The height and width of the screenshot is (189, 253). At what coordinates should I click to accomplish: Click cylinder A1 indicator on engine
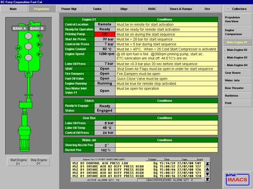pyautogui.click(x=19, y=57)
